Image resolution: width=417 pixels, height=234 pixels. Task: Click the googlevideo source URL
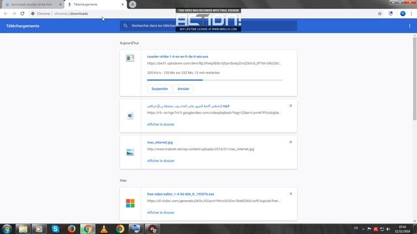[x=214, y=112]
